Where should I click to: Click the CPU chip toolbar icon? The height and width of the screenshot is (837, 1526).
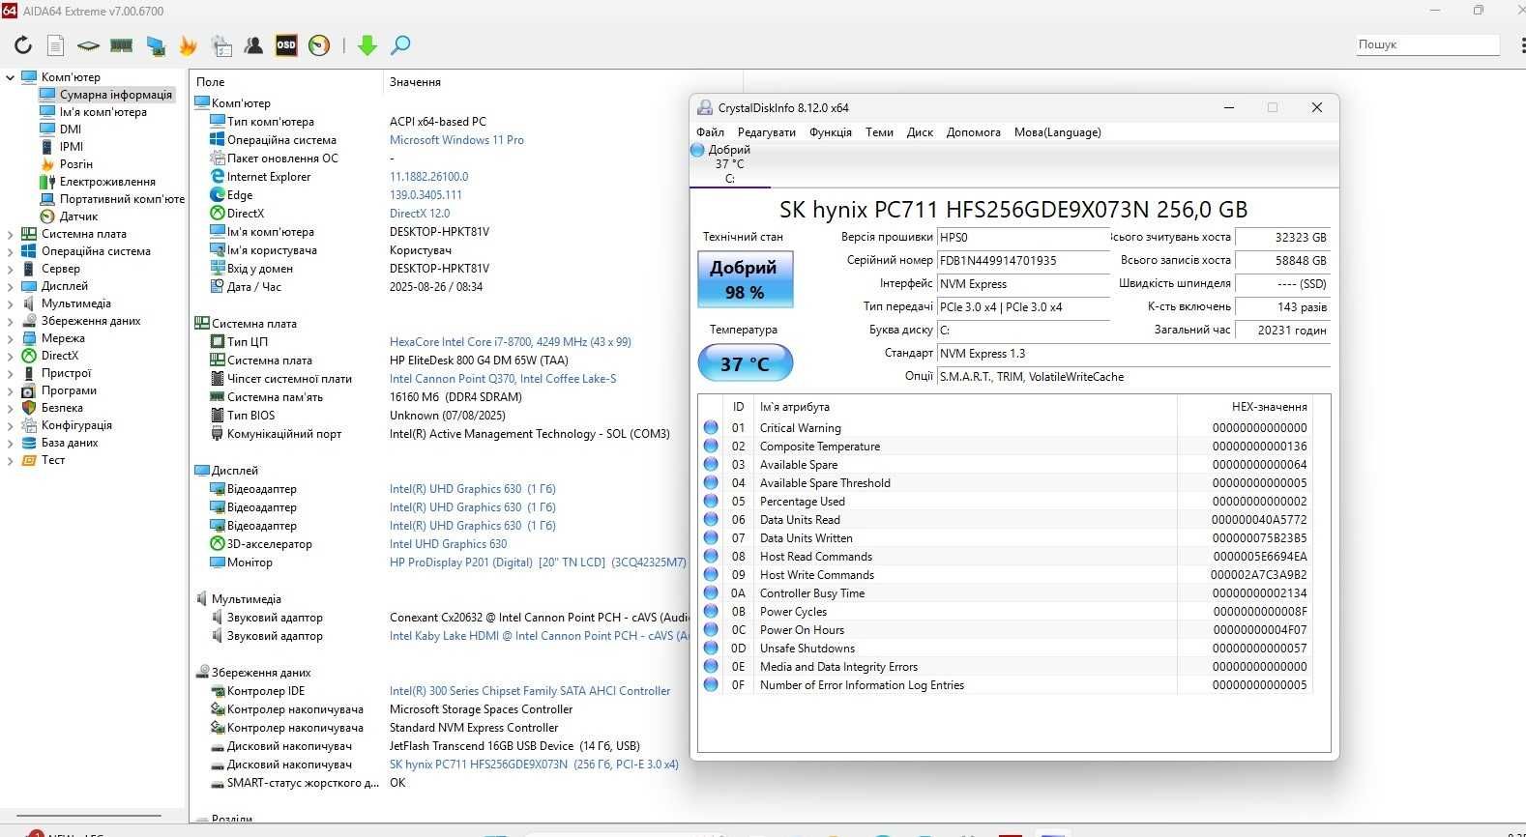pyautogui.click(x=88, y=45)
